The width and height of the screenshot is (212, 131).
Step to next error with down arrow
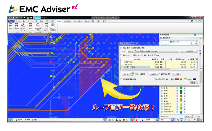133,75
